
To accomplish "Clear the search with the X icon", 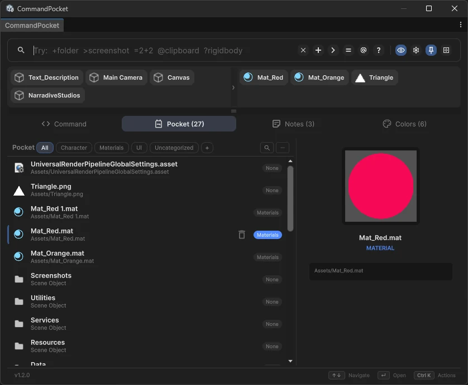I will 303,50.
